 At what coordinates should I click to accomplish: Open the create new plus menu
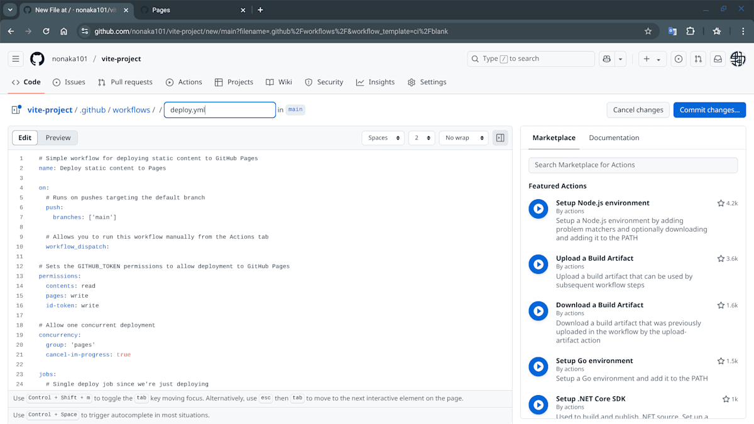point(653,58)
